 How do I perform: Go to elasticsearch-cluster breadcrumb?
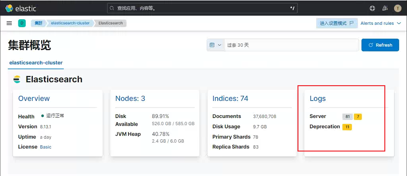(x=70, y=23)
